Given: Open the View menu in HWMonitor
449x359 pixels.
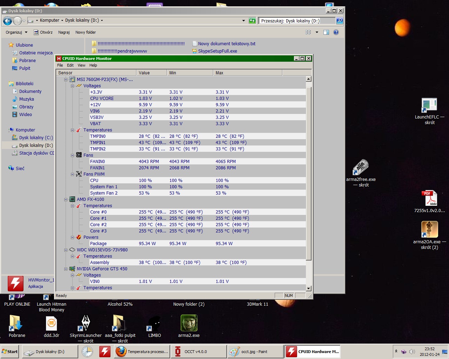Looking at the screenshot, I should coord(81,65).
